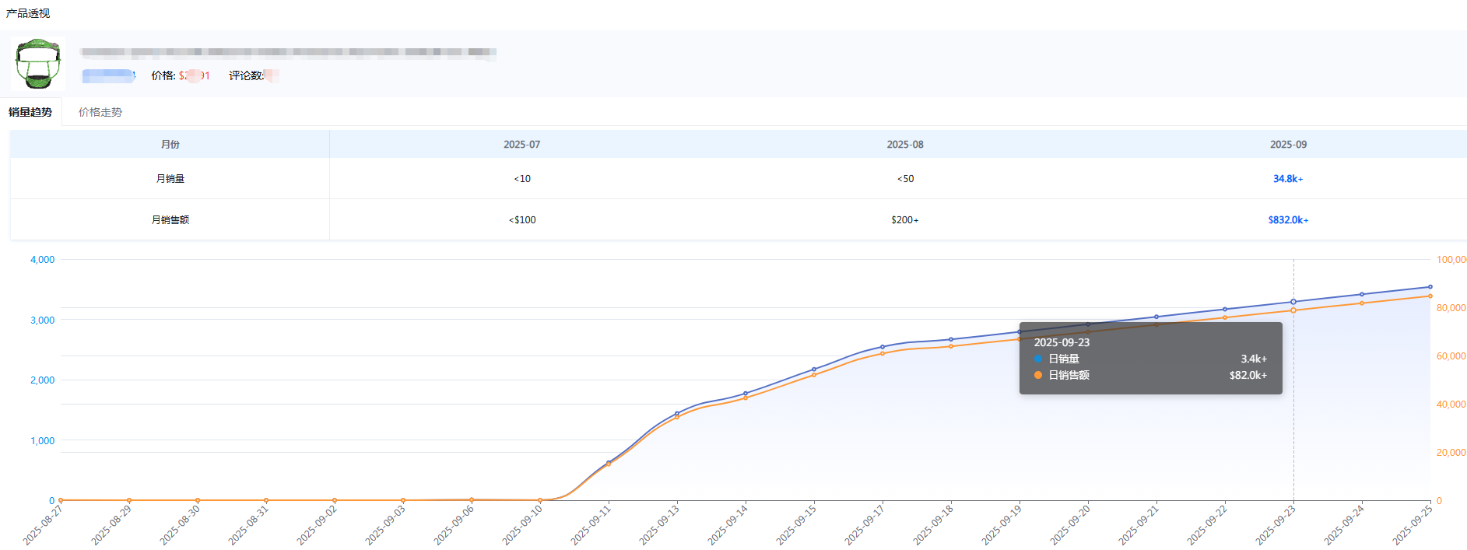Screen dimensions: 1467x550
Task: Click the 2025-09 column header
Action: (x=1288, y=145)
